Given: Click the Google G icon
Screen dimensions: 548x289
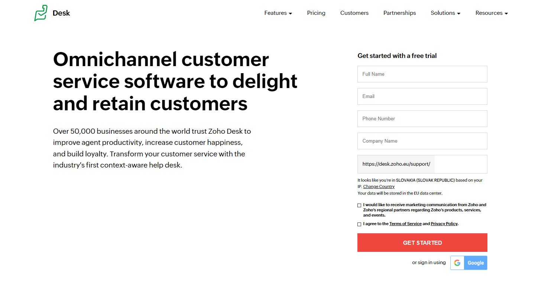Looking at the screenshot, I should (457, 263).
